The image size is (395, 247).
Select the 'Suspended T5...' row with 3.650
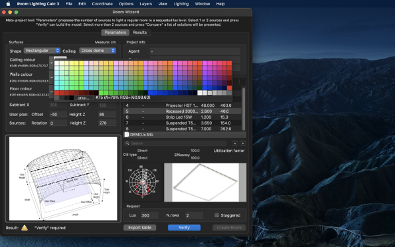tap(182, 123)
